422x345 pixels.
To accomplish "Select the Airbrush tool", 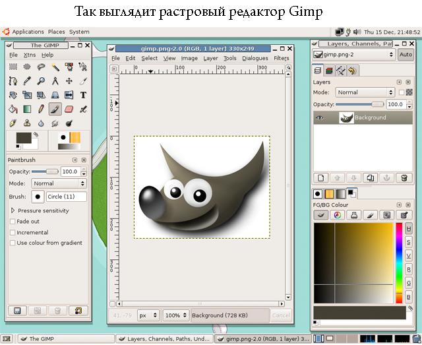I will (83, 109).
